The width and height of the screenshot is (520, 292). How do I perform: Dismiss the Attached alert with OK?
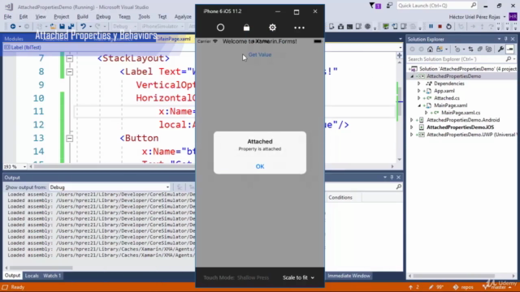[260, 166]
